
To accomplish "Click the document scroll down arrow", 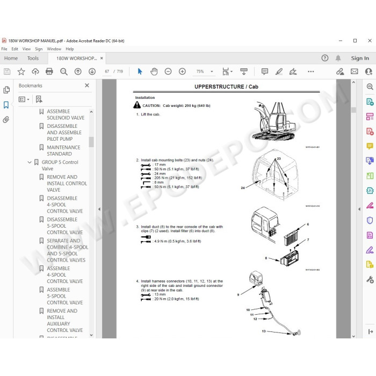I will coord(353,336).
